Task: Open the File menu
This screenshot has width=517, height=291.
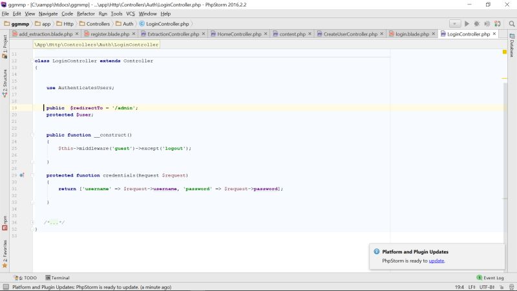Action: (5, 14)
